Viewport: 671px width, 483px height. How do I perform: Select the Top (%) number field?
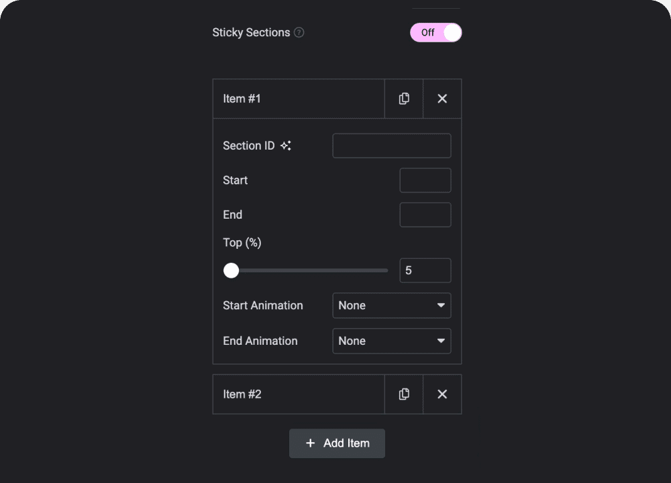425,270
